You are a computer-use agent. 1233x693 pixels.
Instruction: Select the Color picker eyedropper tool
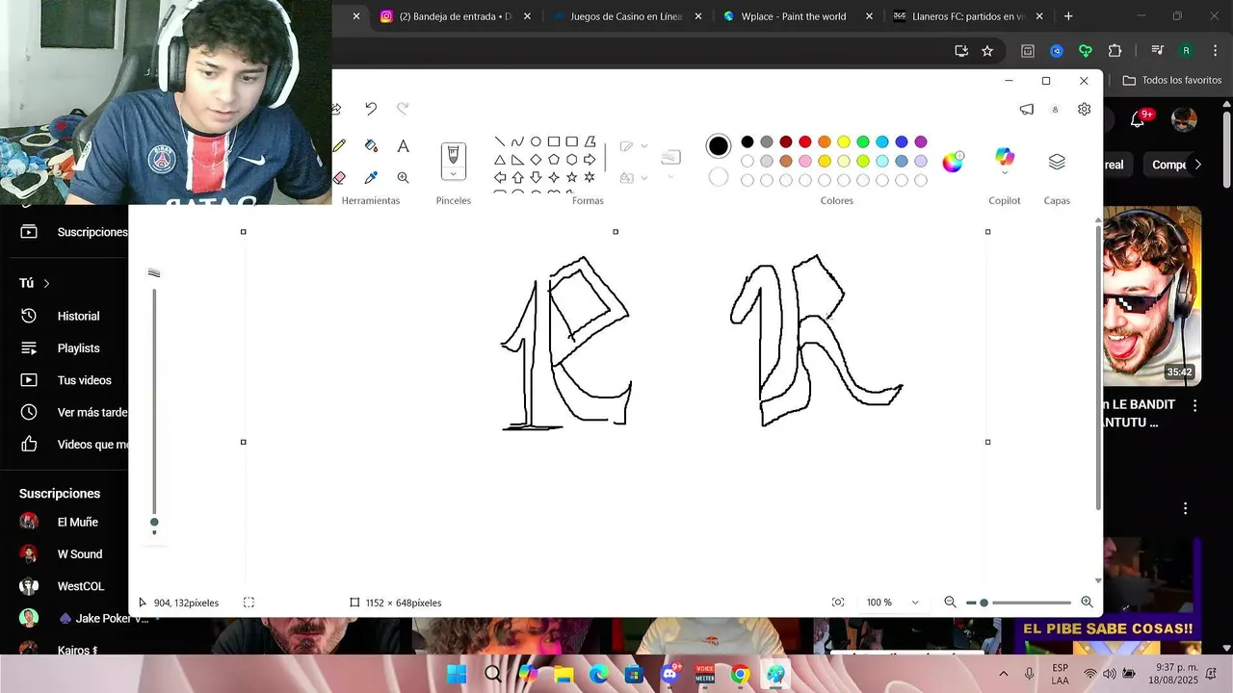371,178
